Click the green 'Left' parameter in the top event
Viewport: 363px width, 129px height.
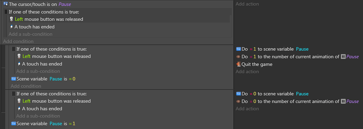pos(19,19)
